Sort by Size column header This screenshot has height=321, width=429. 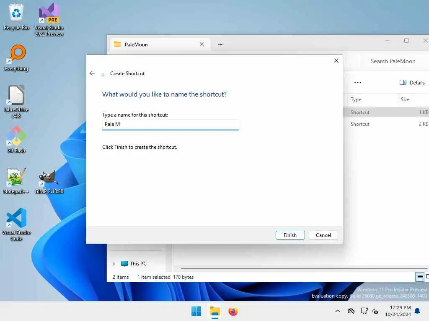coord(413,99)
